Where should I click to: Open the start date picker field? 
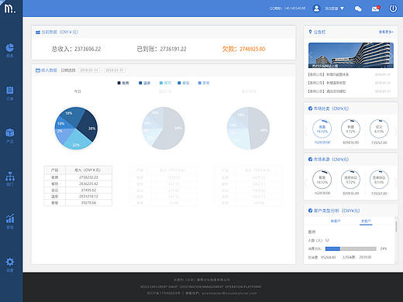click(89, 70)
